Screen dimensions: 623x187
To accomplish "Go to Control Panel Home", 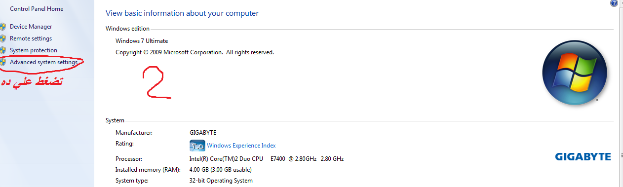I will click(x=37, y=9).
